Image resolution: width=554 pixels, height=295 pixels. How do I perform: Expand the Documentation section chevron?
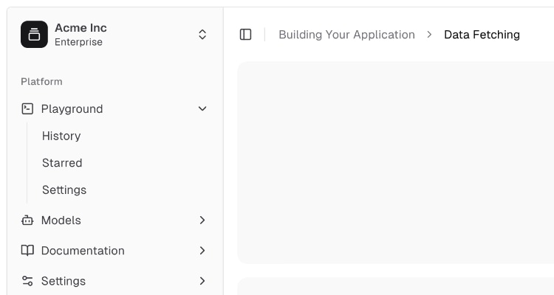(x=202, y=251)
